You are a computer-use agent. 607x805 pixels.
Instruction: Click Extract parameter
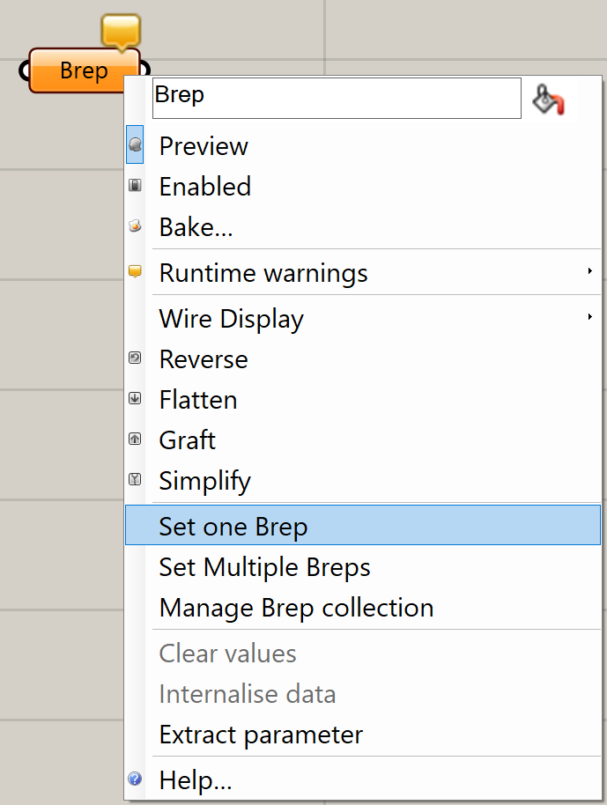(261, 735)
